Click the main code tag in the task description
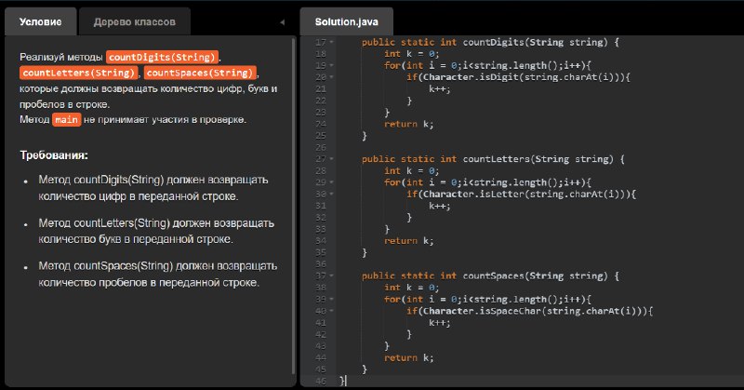The height and width of the screenshot is (390, 744). tap(66, 120)
